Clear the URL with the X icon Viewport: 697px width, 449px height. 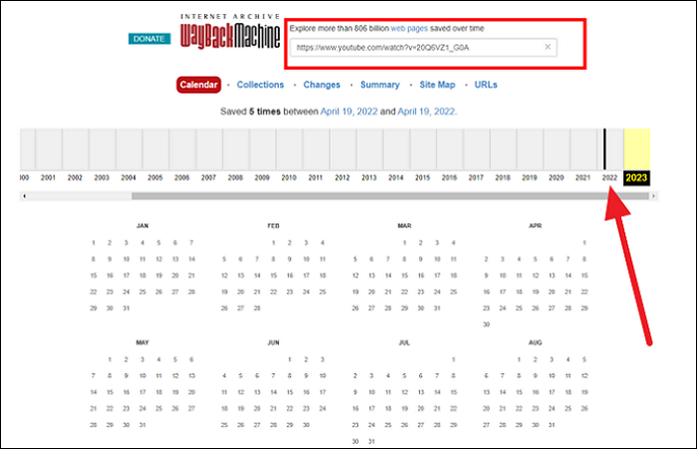[x=547, y=47]
